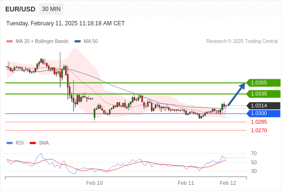
Task: Select the 1.0355 green resistance tag
Action: pyautogui.click(x=263, y=83)
